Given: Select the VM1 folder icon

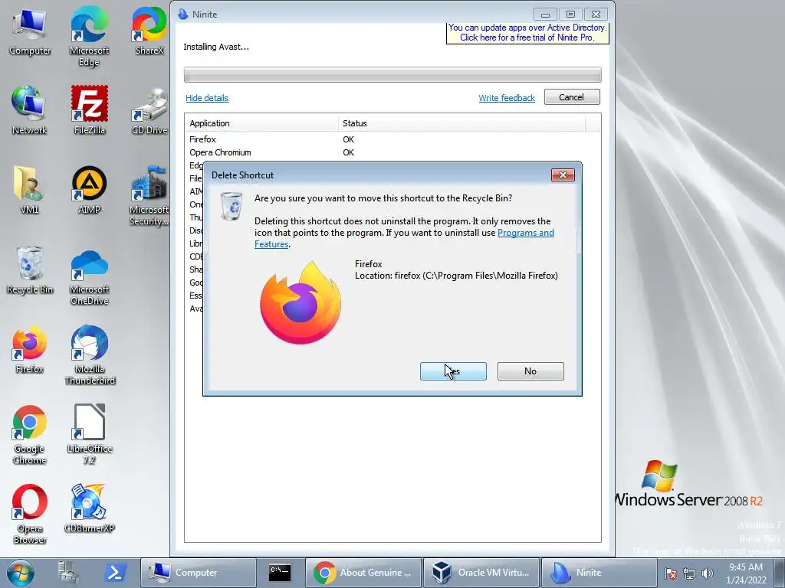Looking at the screenshot, I should click(x=30, y=190).
